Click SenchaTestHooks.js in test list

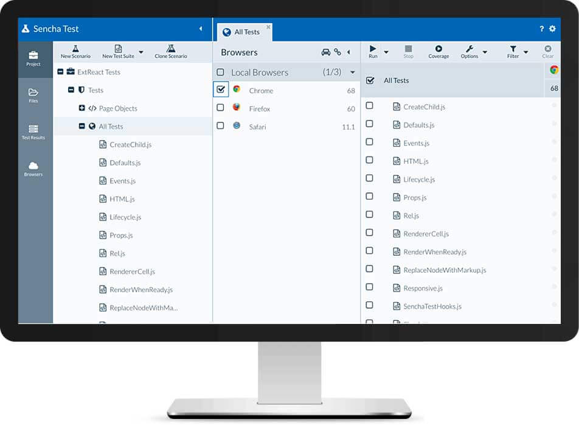(432, 306)
